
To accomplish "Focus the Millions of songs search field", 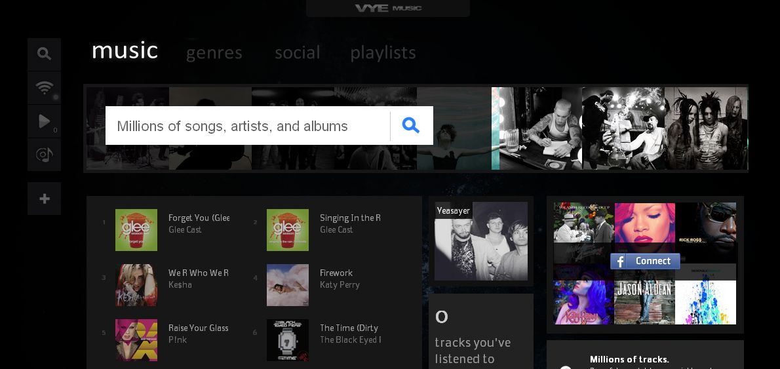I will tap(248, 125).
